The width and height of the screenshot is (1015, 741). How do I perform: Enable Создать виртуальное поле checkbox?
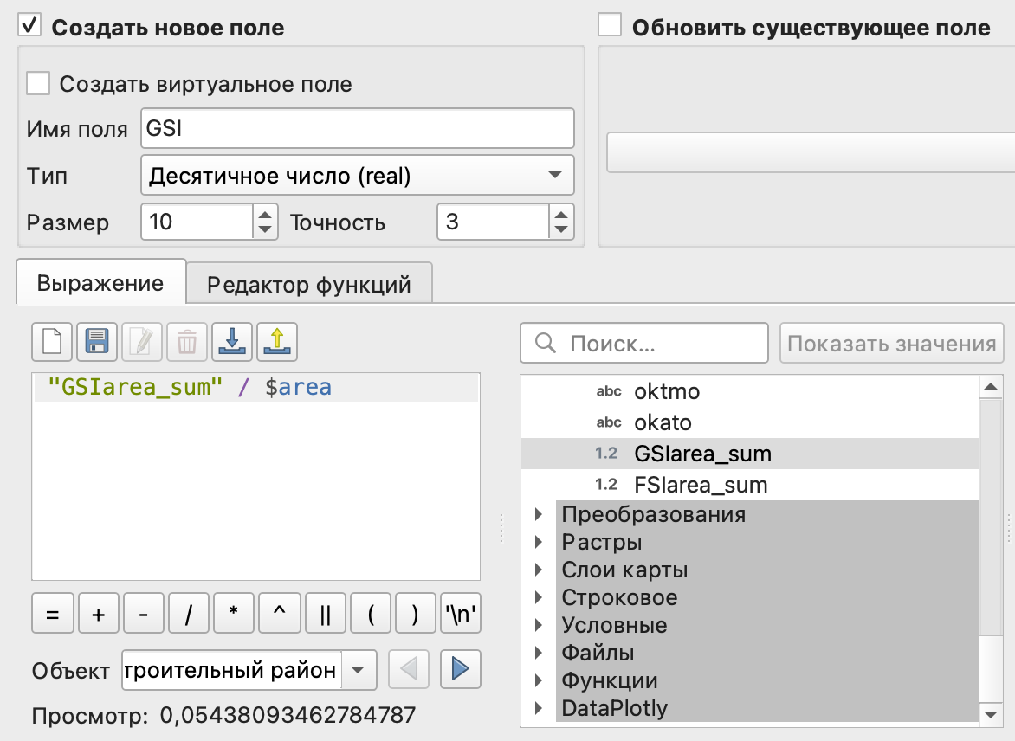pyautogui.click(x=38, y=84)
